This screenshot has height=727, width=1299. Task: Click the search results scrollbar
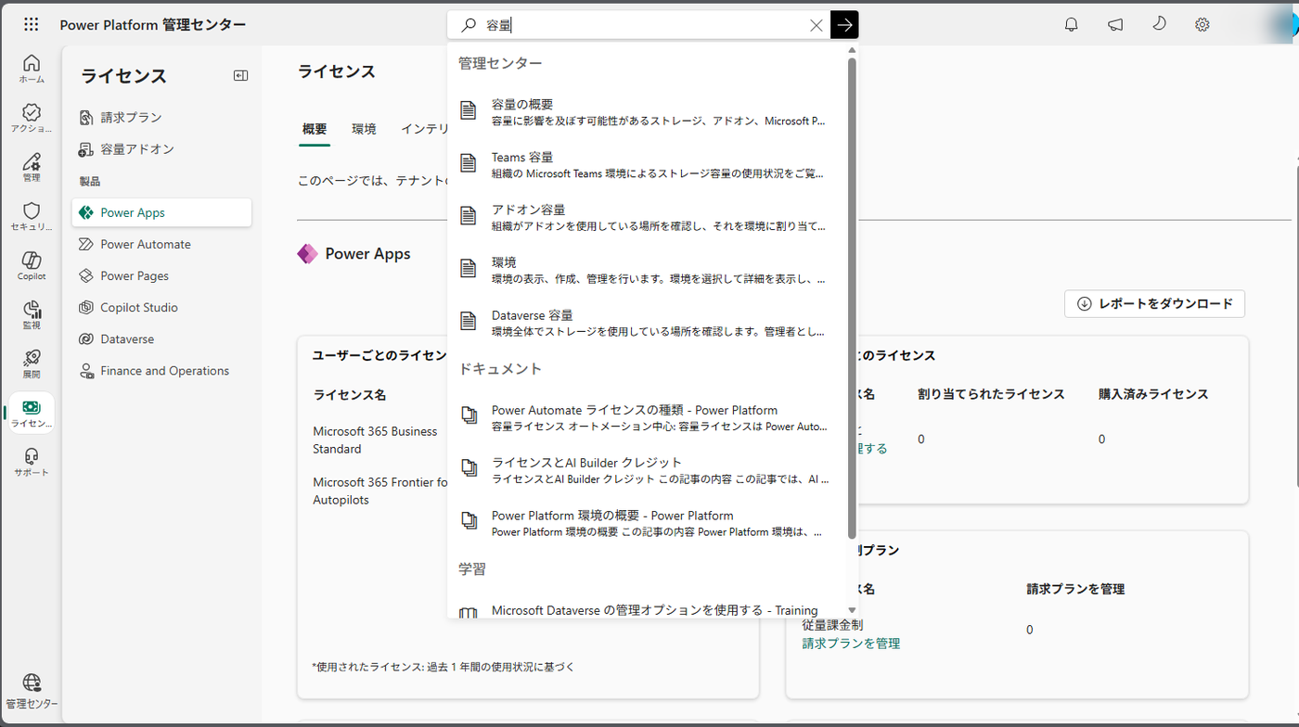[x=852, y=297]
